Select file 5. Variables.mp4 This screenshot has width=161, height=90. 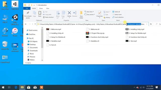click(x=54, y=41)
